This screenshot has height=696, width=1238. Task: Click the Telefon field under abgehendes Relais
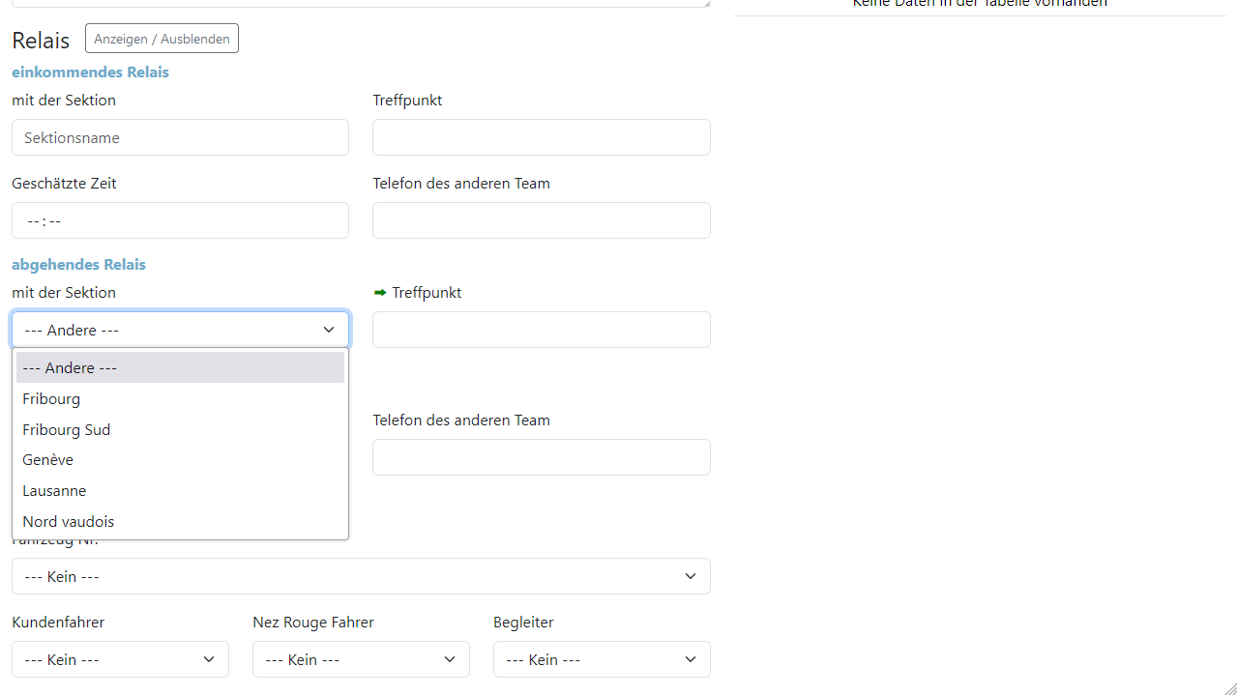tap(541, 457)
